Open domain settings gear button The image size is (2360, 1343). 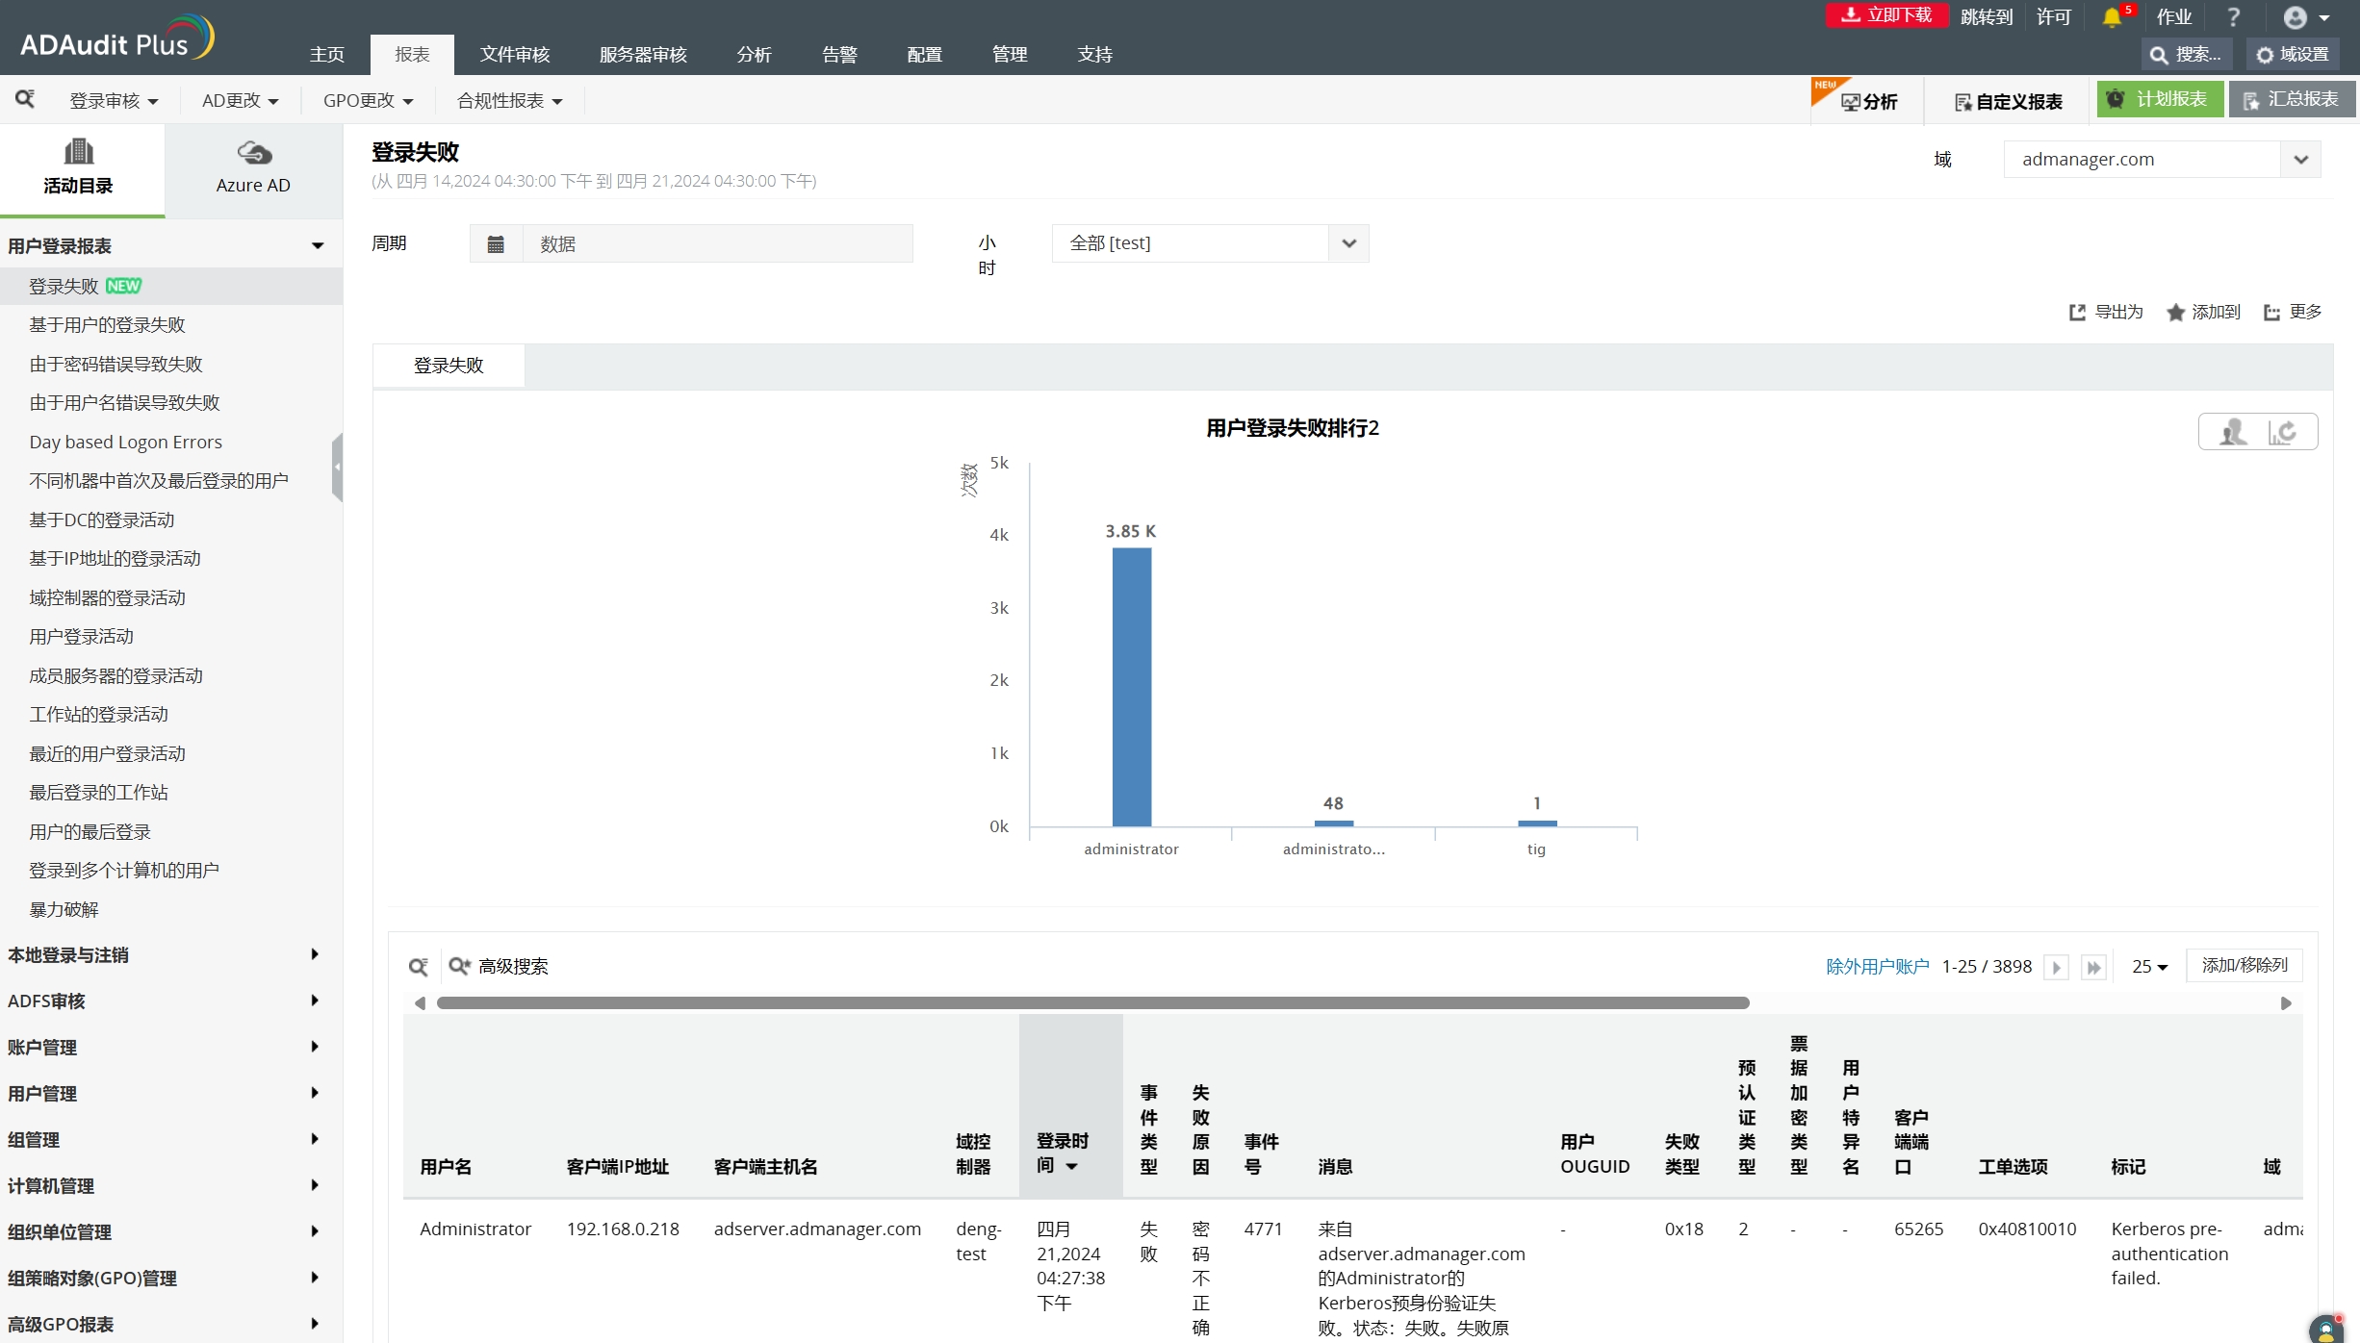[x=2293, y=55]
